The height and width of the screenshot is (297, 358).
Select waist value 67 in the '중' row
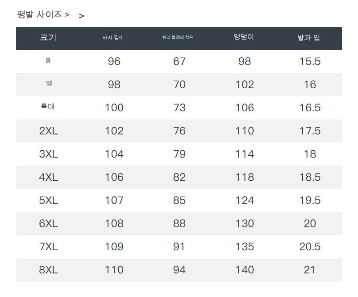point(179,61)
